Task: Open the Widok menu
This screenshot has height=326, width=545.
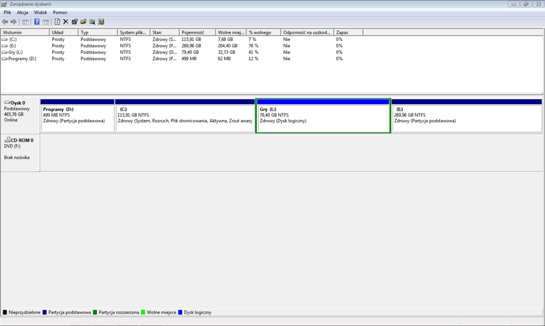Action: 40,13
